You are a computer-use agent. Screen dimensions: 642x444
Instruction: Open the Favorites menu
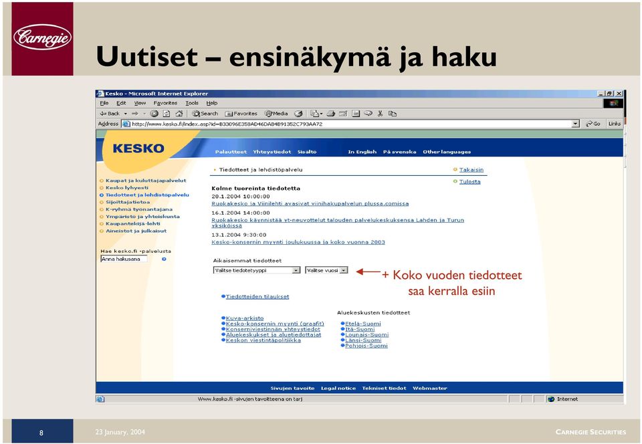165,103
